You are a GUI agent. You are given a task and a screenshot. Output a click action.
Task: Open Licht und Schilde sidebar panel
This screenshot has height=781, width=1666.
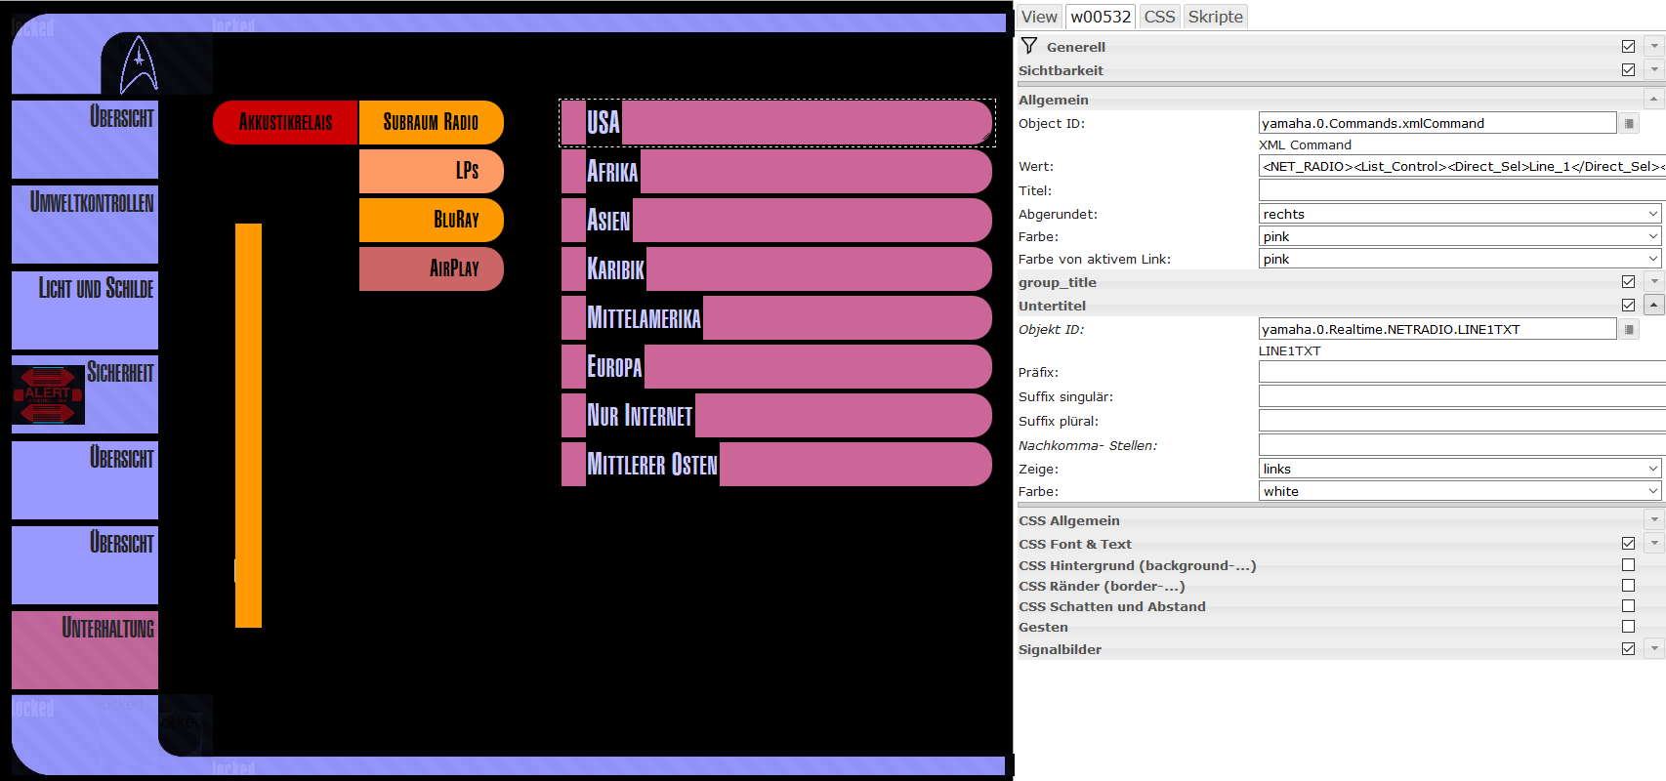[x=85, y=309]
